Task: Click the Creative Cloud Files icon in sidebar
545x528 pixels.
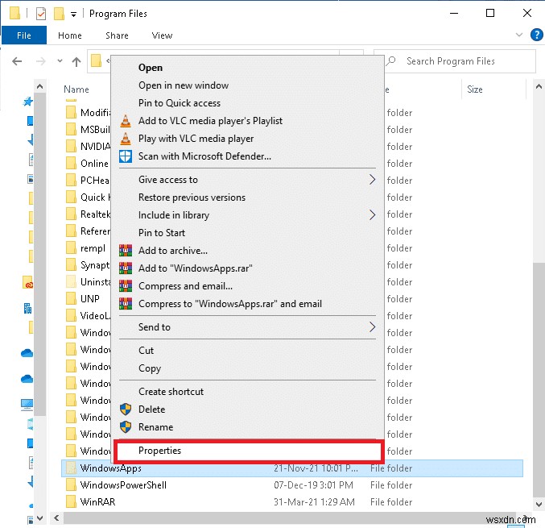Action: click(x=27, y=282)
